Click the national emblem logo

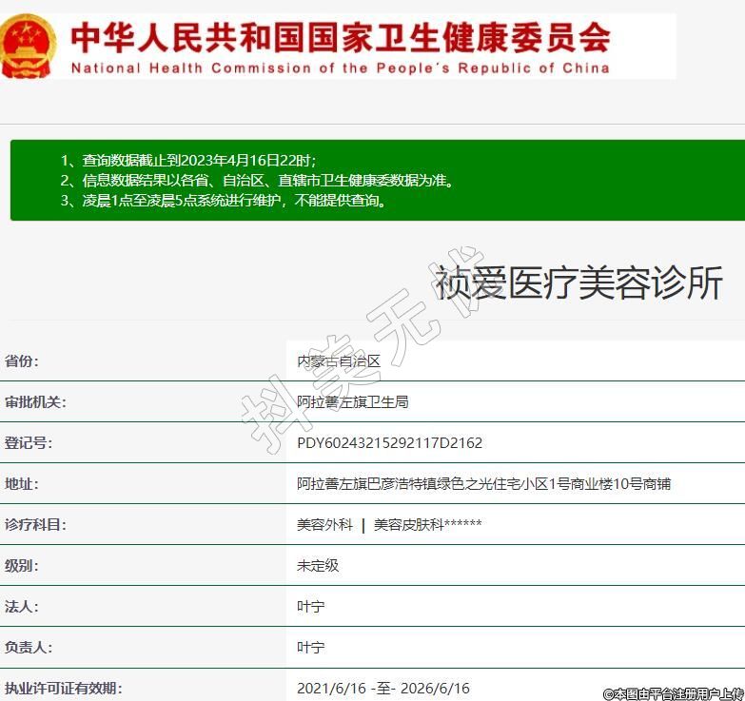(29, 45)
